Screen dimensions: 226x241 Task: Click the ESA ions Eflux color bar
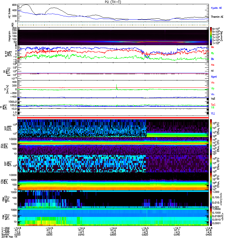tap(211, 146)
